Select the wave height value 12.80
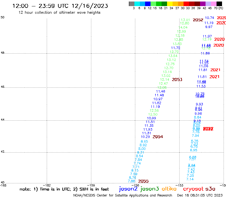The height and width of the screenshot is (198, 226). (184, 23)
